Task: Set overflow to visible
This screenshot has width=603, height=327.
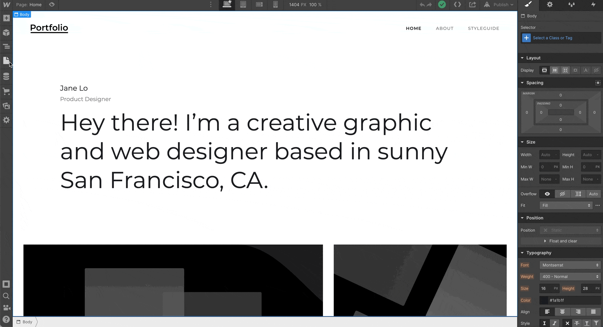Action: (547, 194)
